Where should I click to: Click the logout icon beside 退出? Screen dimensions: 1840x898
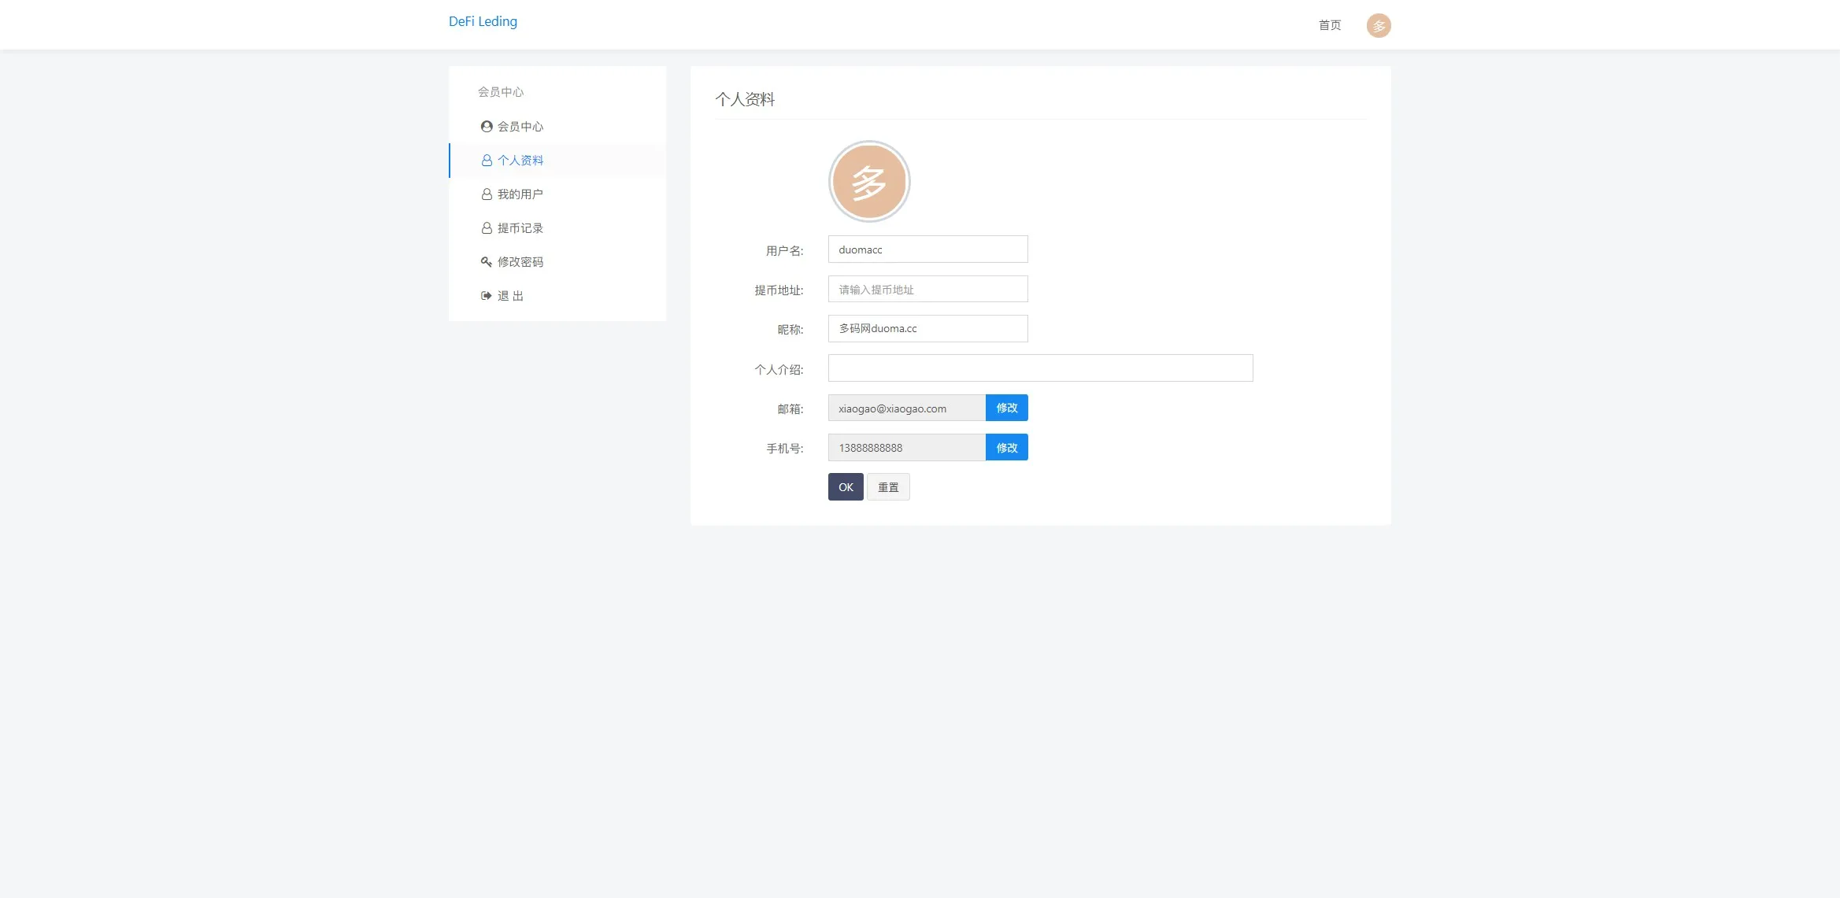(487, 296)
